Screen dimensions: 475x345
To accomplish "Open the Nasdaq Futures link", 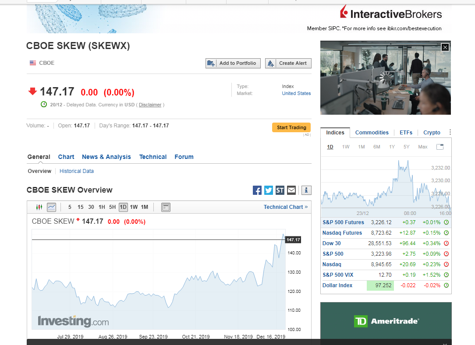I will click(342, 233).
